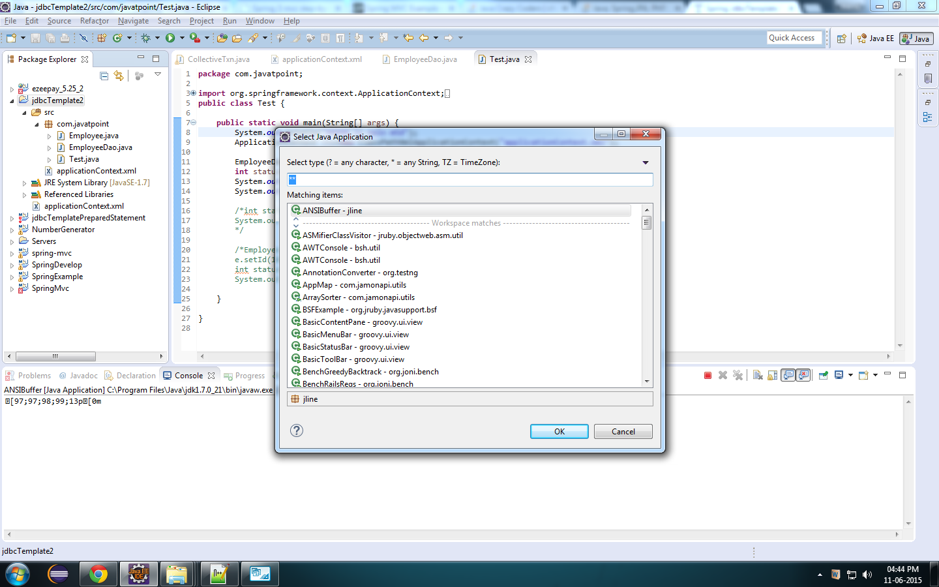This screenshot has height=587, width=939.
Task: Click the Run Last Tool external icon
Action: [x=194, y=38]
